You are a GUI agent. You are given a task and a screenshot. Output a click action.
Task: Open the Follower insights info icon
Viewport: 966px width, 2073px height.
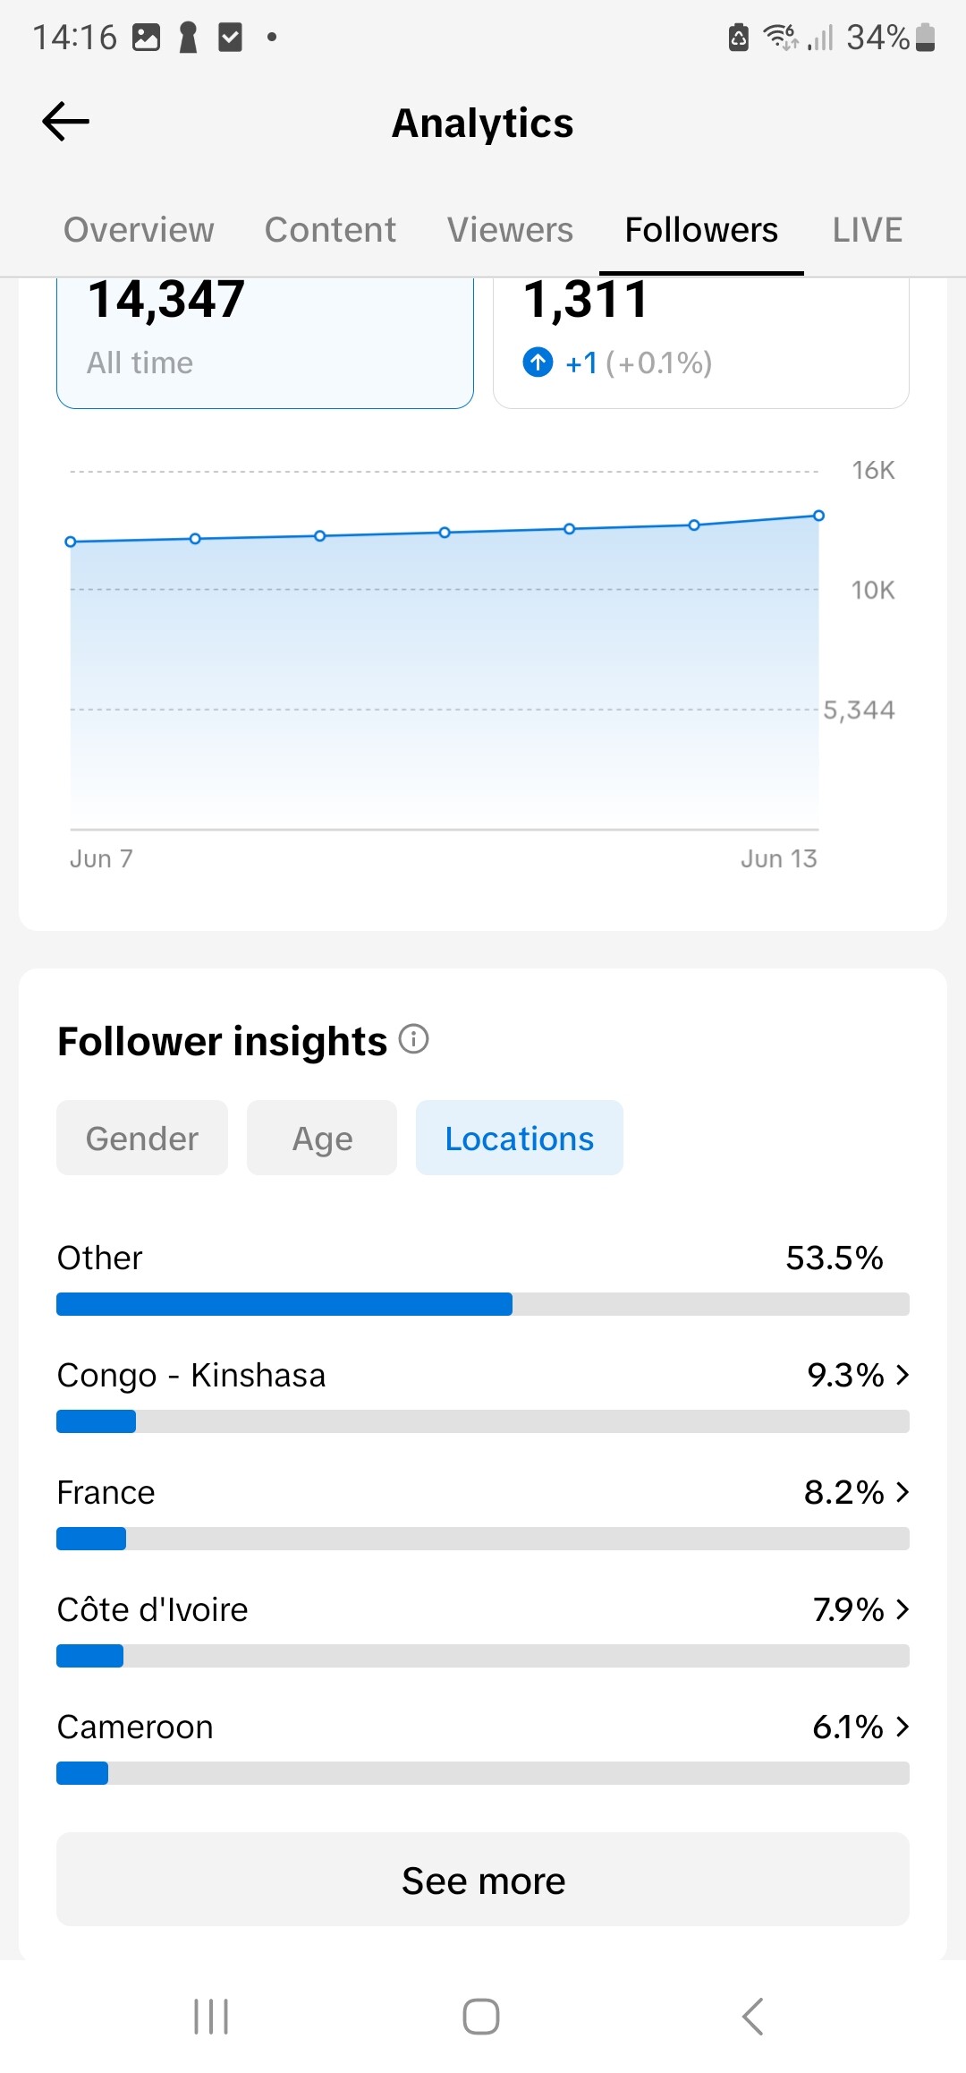tap(413, 1039)
